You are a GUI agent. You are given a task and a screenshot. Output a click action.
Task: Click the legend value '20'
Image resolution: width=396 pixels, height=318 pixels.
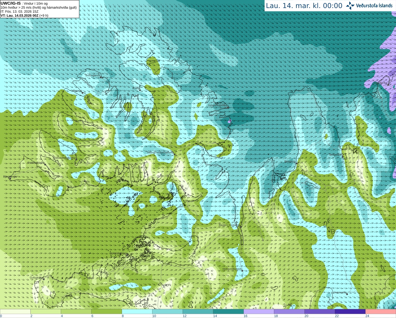pyautogui.click(x=306, y=316)
